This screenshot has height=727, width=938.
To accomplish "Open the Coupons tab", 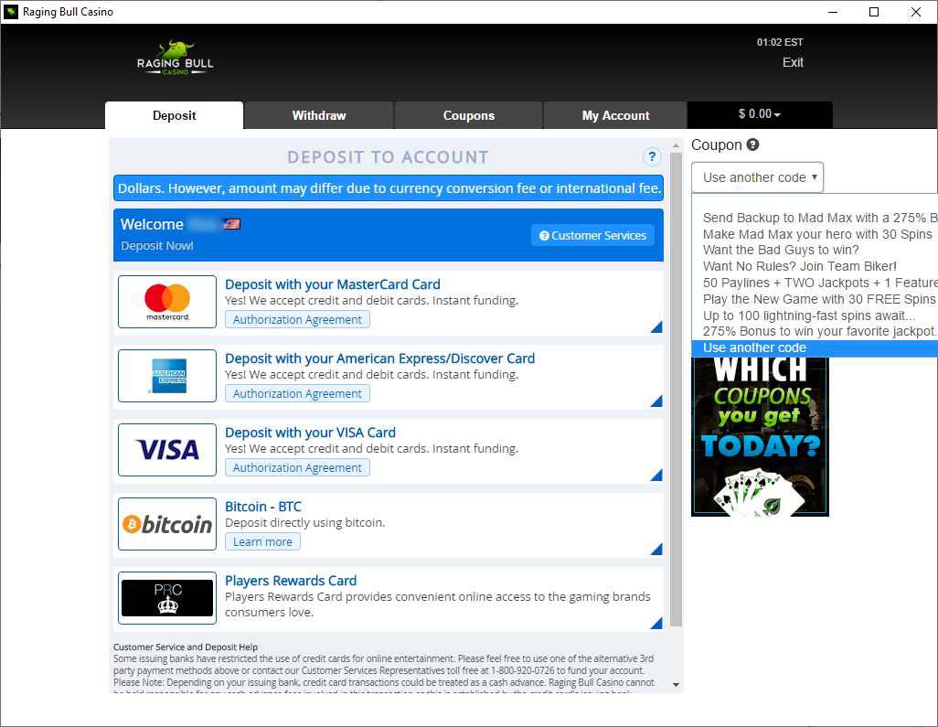I will (x=468, y=115).
